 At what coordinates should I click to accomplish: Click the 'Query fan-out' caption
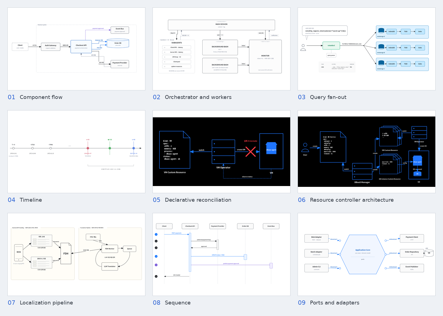328,97
